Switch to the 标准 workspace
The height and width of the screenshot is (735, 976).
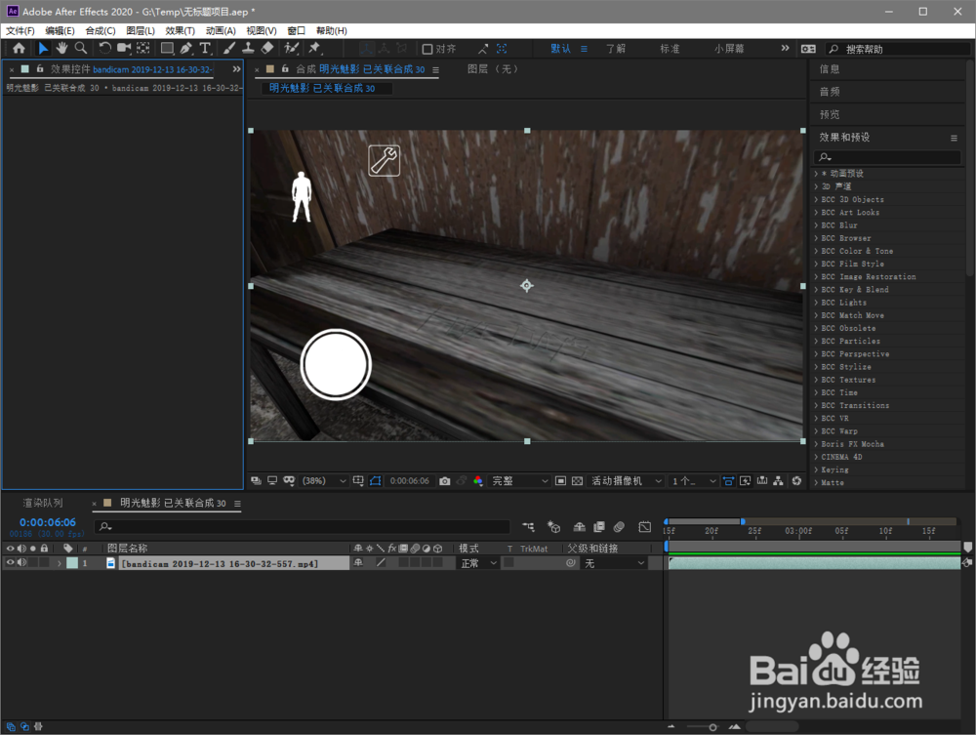click(670, 49)
